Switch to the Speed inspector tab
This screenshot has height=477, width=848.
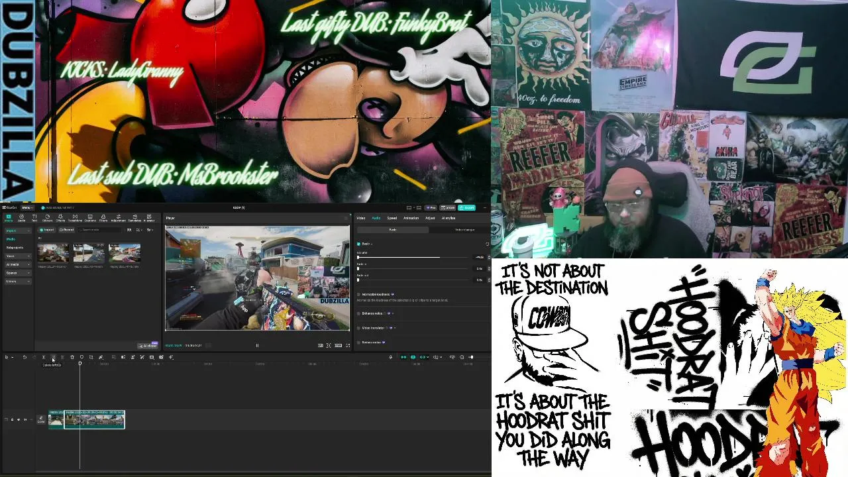click(392, 218)
